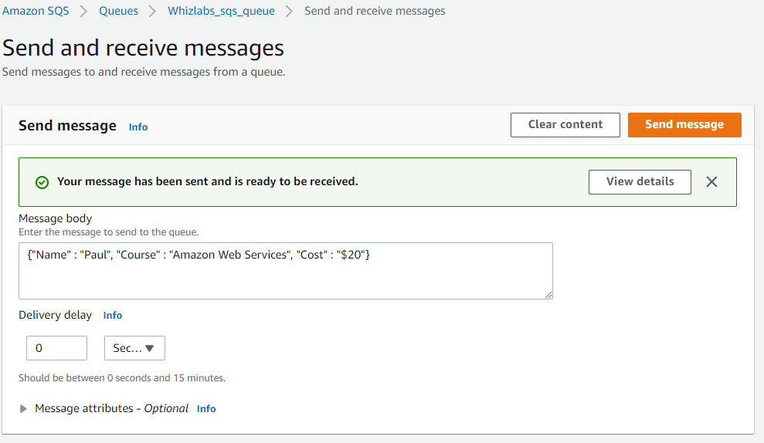Click the resize handle of the message body
The image size is (764, 443).
[548, 295]
